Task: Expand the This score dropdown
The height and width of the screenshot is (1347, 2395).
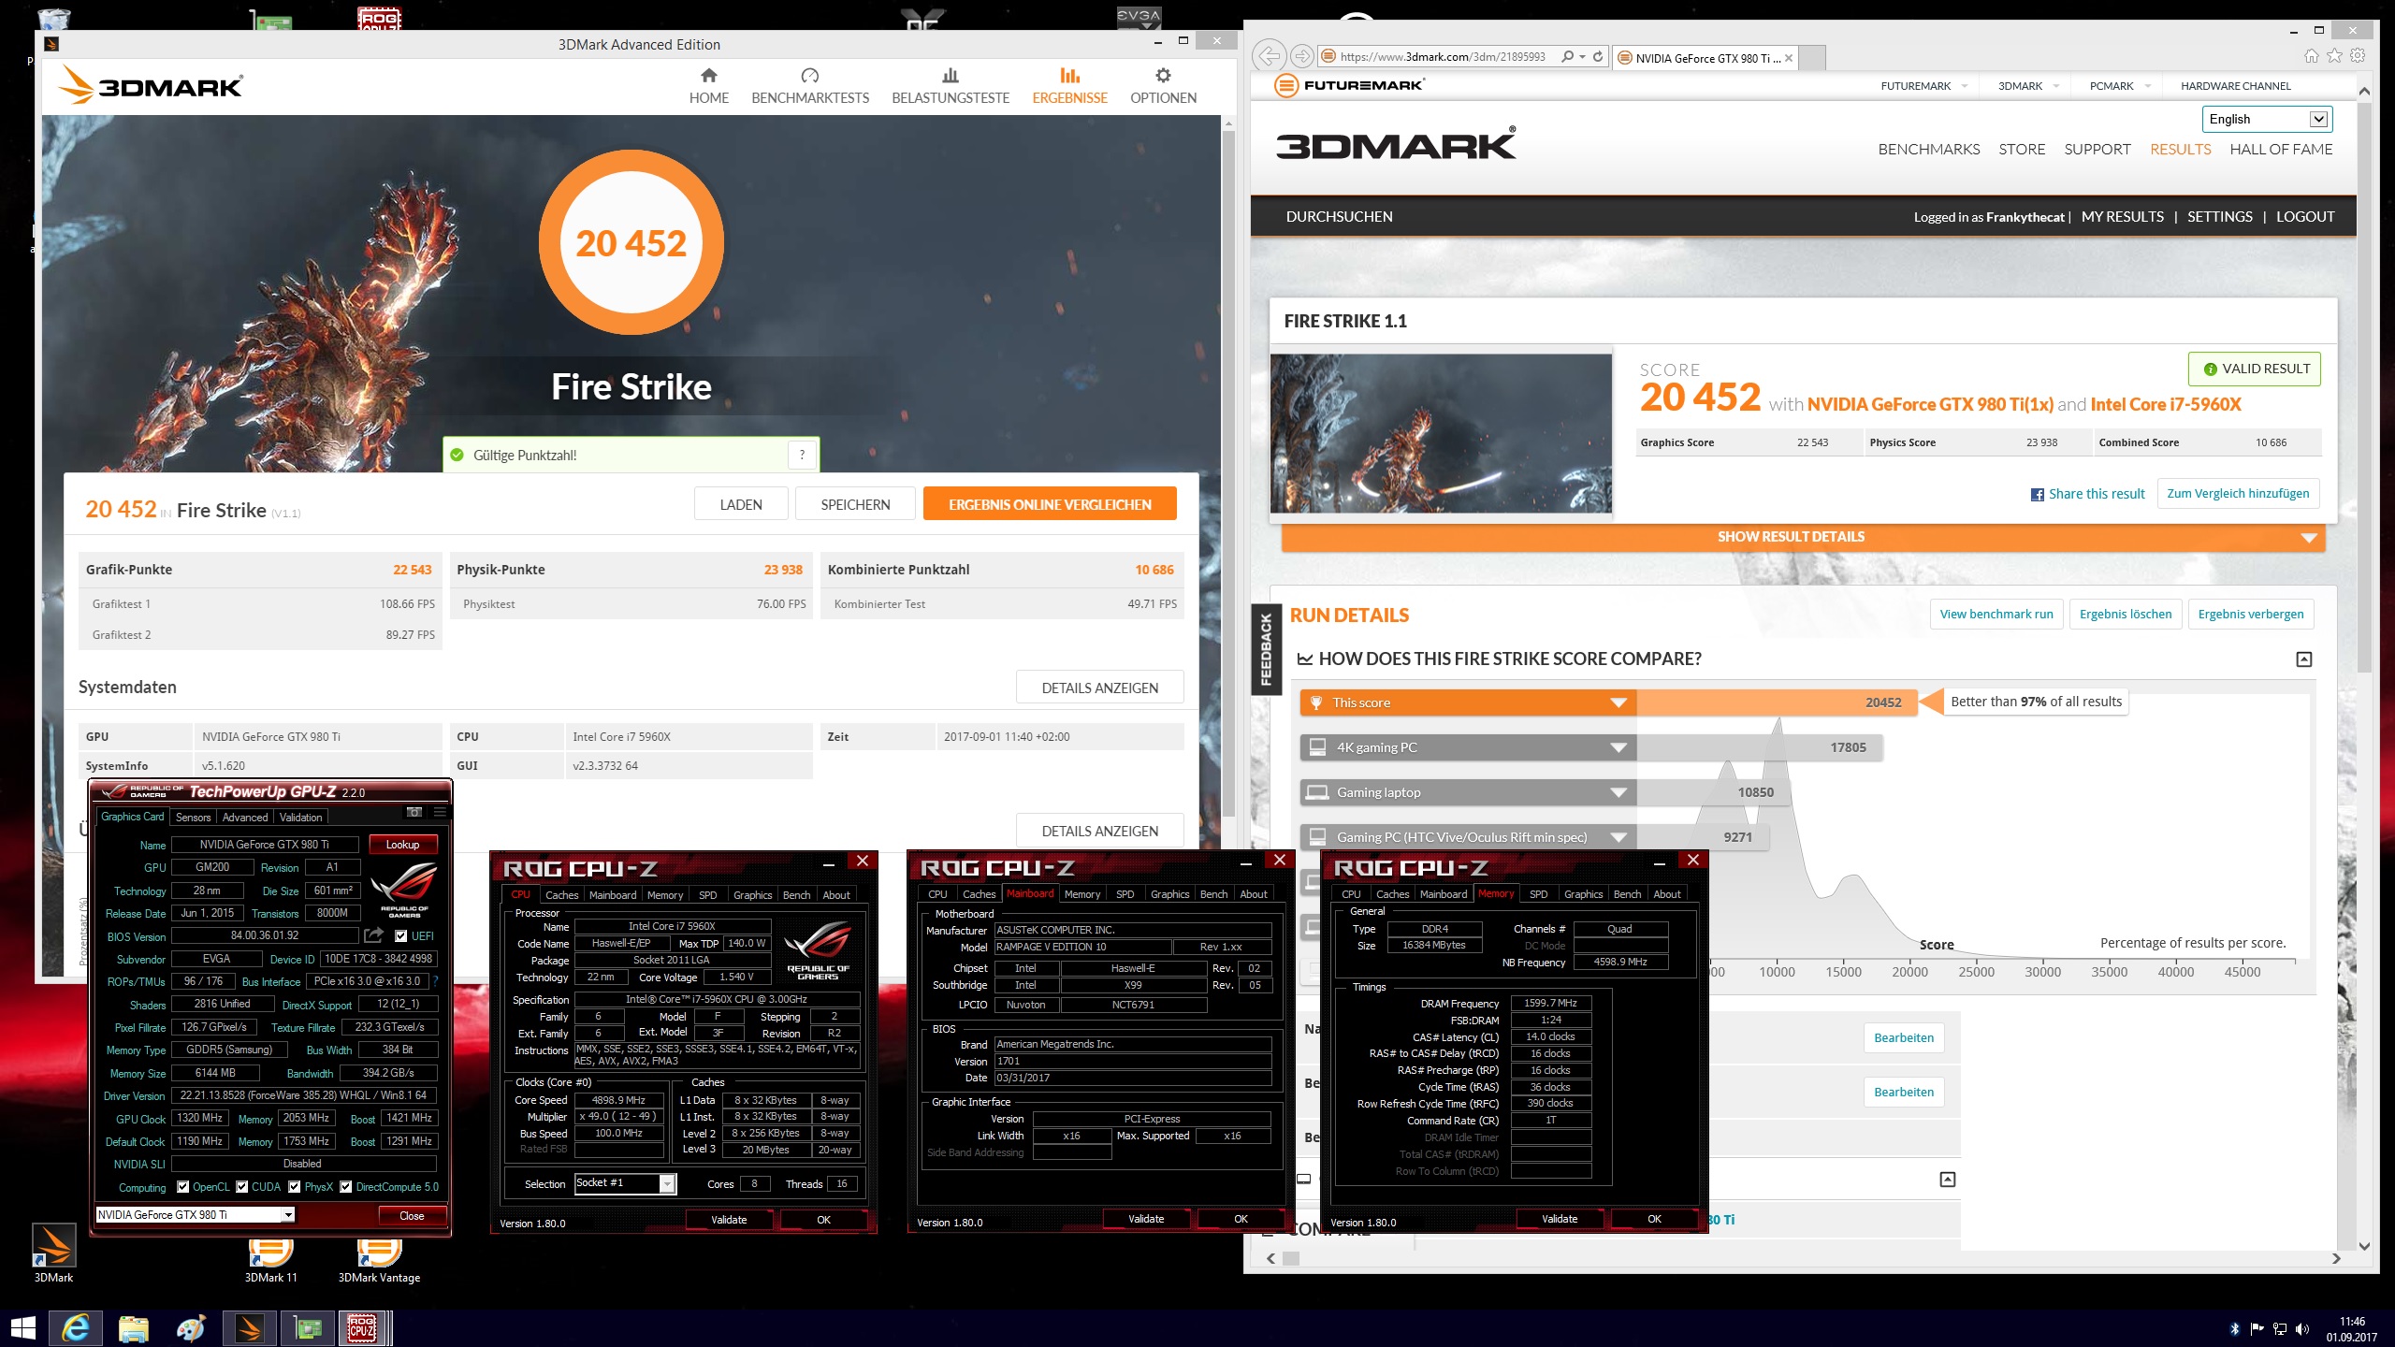Action: click(1618, 702)
